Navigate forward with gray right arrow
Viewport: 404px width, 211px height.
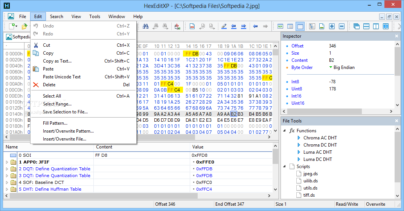click(265, 26)
